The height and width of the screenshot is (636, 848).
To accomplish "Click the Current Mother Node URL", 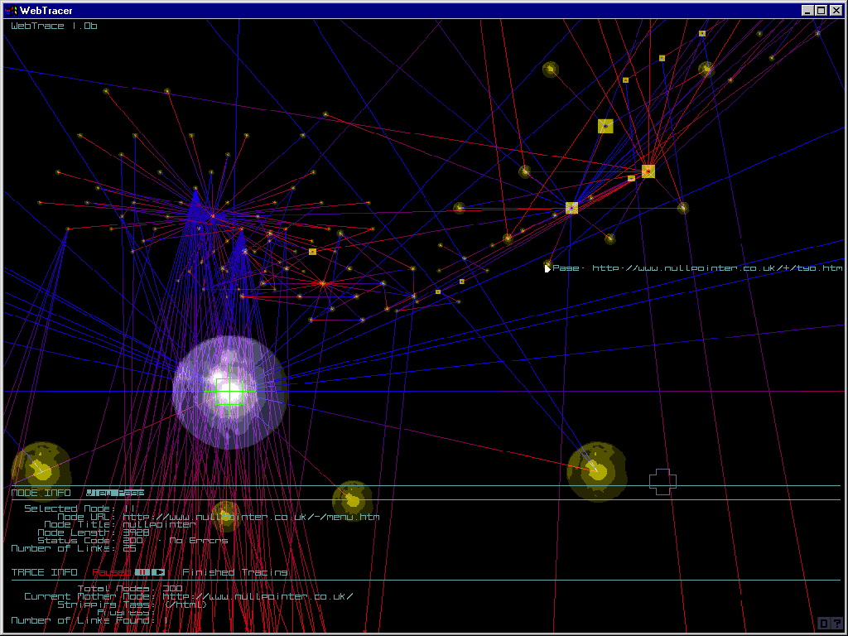I will 258,596.
